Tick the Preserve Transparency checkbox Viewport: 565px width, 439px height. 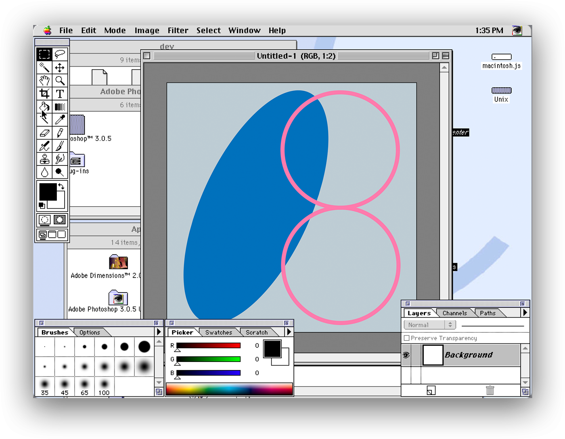coord(407,338)
